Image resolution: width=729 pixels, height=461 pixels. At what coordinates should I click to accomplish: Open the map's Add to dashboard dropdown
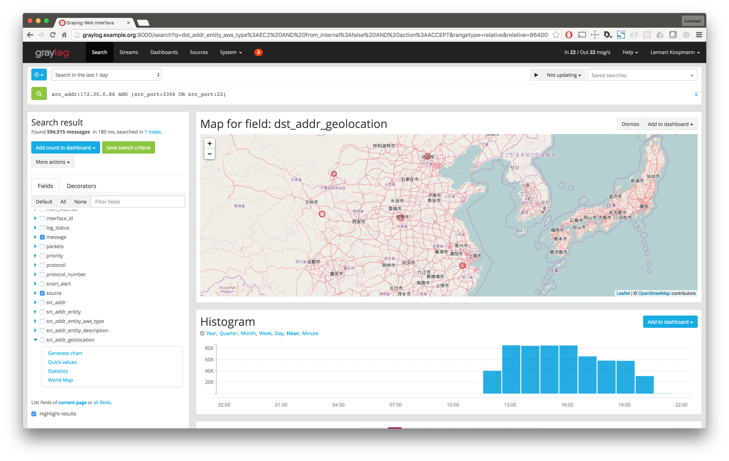pos(670,124)
